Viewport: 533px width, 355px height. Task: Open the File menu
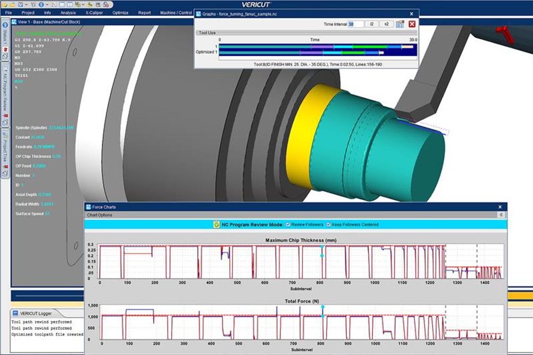(9, 13)
